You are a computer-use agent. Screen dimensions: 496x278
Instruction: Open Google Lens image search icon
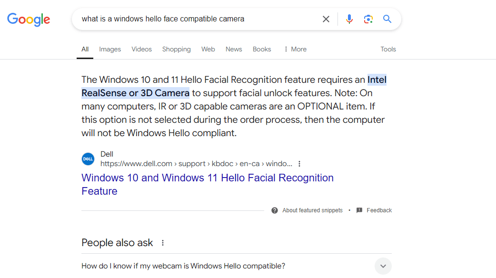tap(368, 19)
